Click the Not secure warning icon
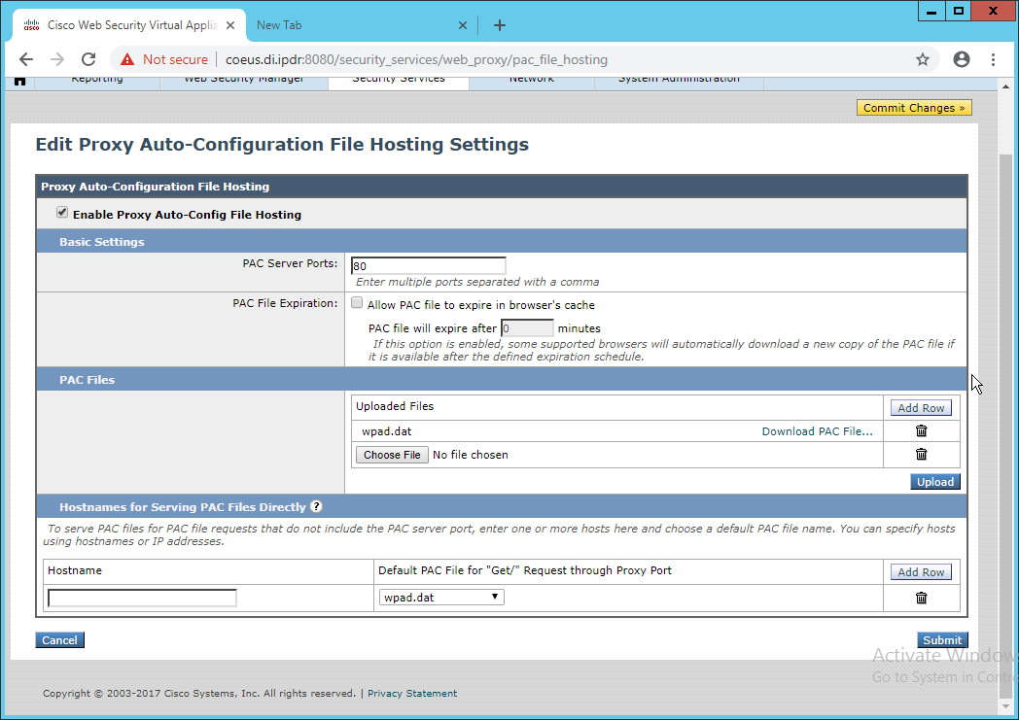Image resolution: width=1019 pixels, height=720 pixels. 127,59
